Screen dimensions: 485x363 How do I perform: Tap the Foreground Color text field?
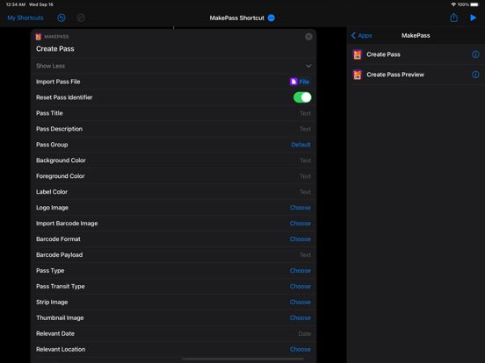click(305, 176)
